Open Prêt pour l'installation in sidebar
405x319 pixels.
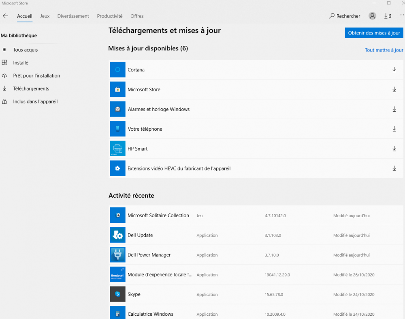pos(36,76)
